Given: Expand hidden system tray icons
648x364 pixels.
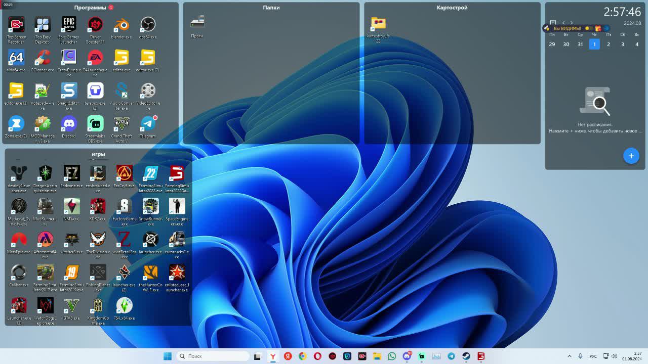Looking at the screenshot, I should click(569, 356).
